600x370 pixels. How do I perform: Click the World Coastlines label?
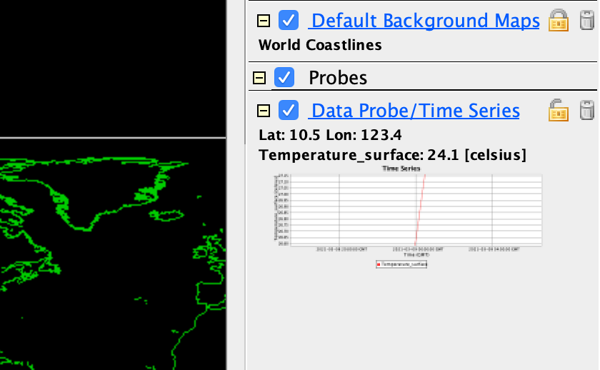click(320, 45)
